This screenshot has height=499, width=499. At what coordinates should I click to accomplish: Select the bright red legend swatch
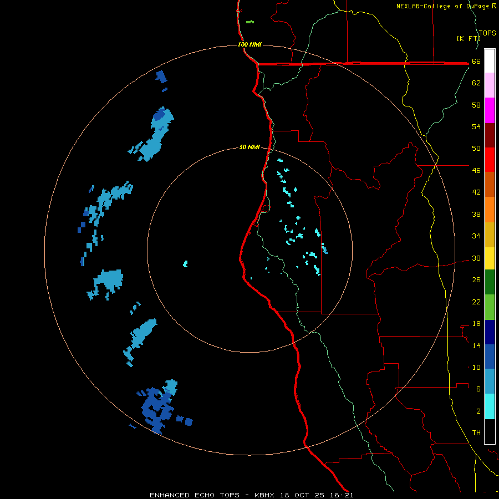coord(490,160)
